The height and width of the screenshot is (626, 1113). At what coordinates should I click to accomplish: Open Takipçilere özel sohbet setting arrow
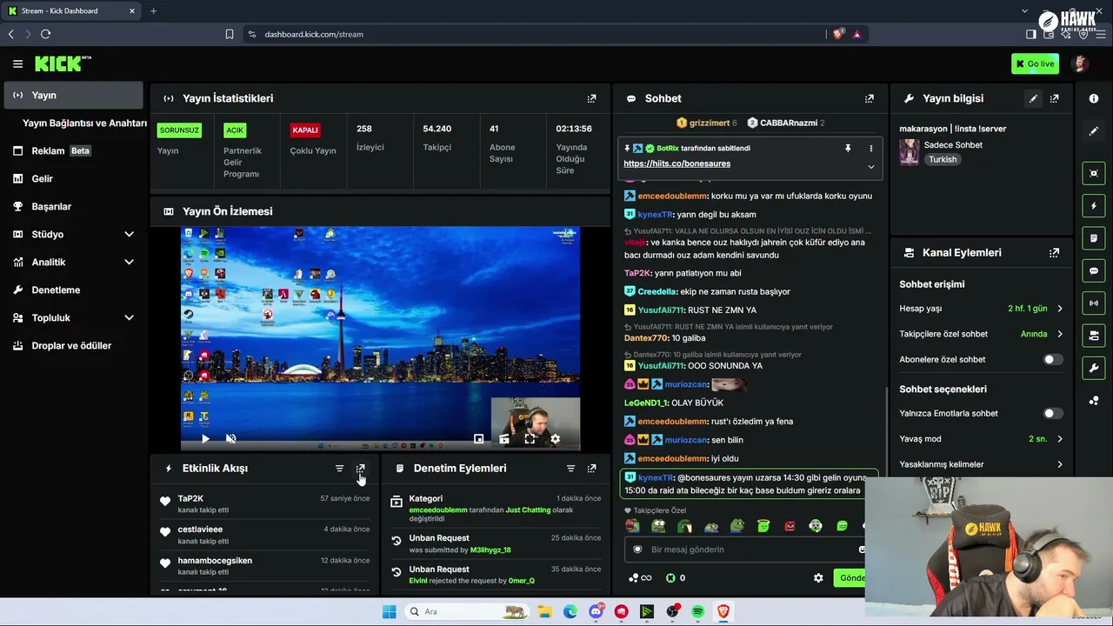coord(1059,334)
